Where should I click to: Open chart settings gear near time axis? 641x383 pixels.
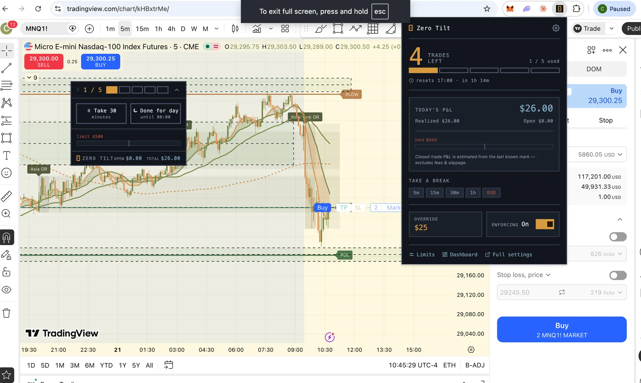(x=471, y=350)
